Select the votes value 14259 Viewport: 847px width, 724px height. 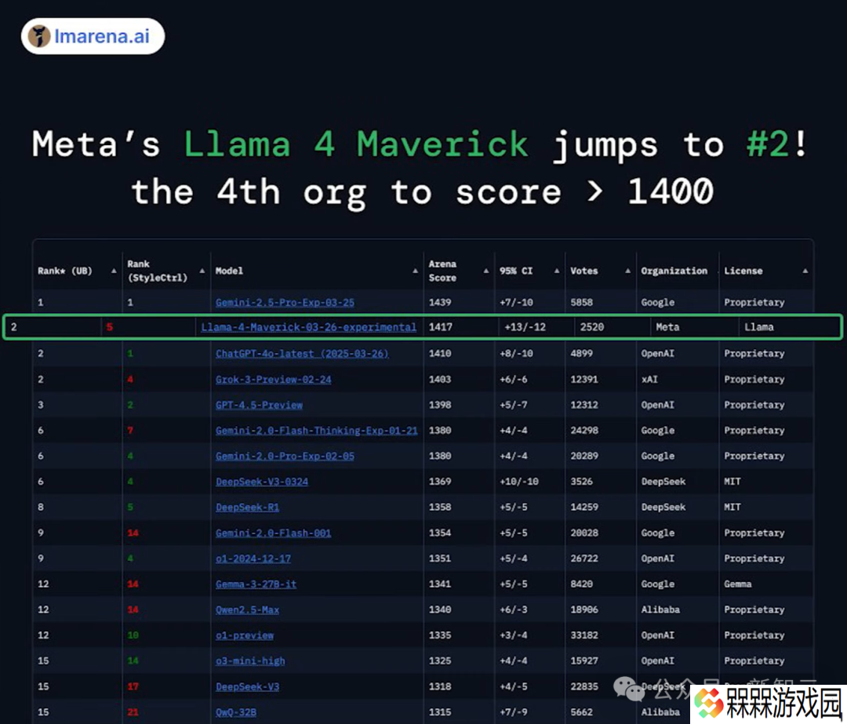tap(584, 508)
